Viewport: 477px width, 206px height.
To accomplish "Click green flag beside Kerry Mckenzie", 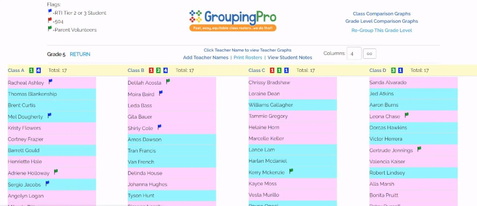I will [291, 171].
